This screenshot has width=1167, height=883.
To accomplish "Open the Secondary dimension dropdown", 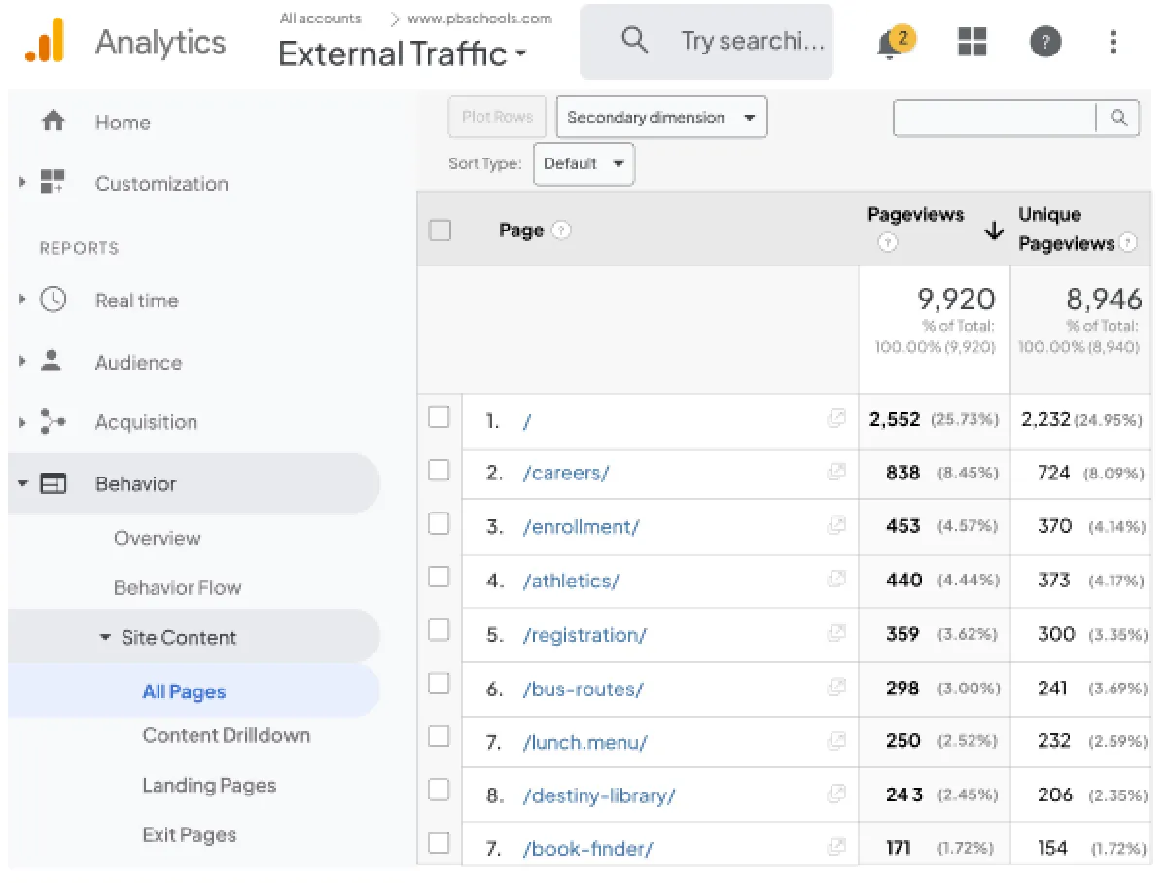I will tap(661, 118).
